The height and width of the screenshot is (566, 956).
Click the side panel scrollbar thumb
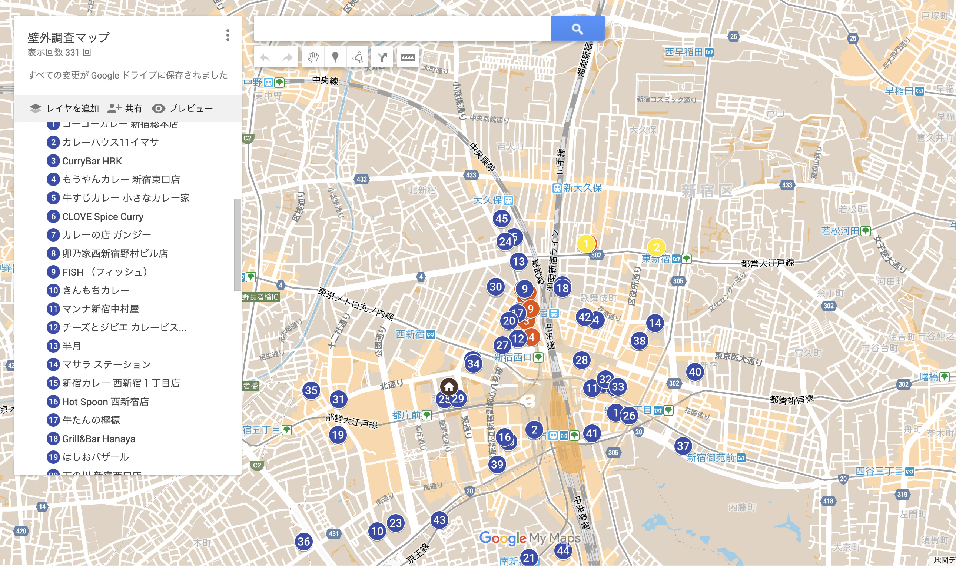pyautogui.click(x=237, y=244)
